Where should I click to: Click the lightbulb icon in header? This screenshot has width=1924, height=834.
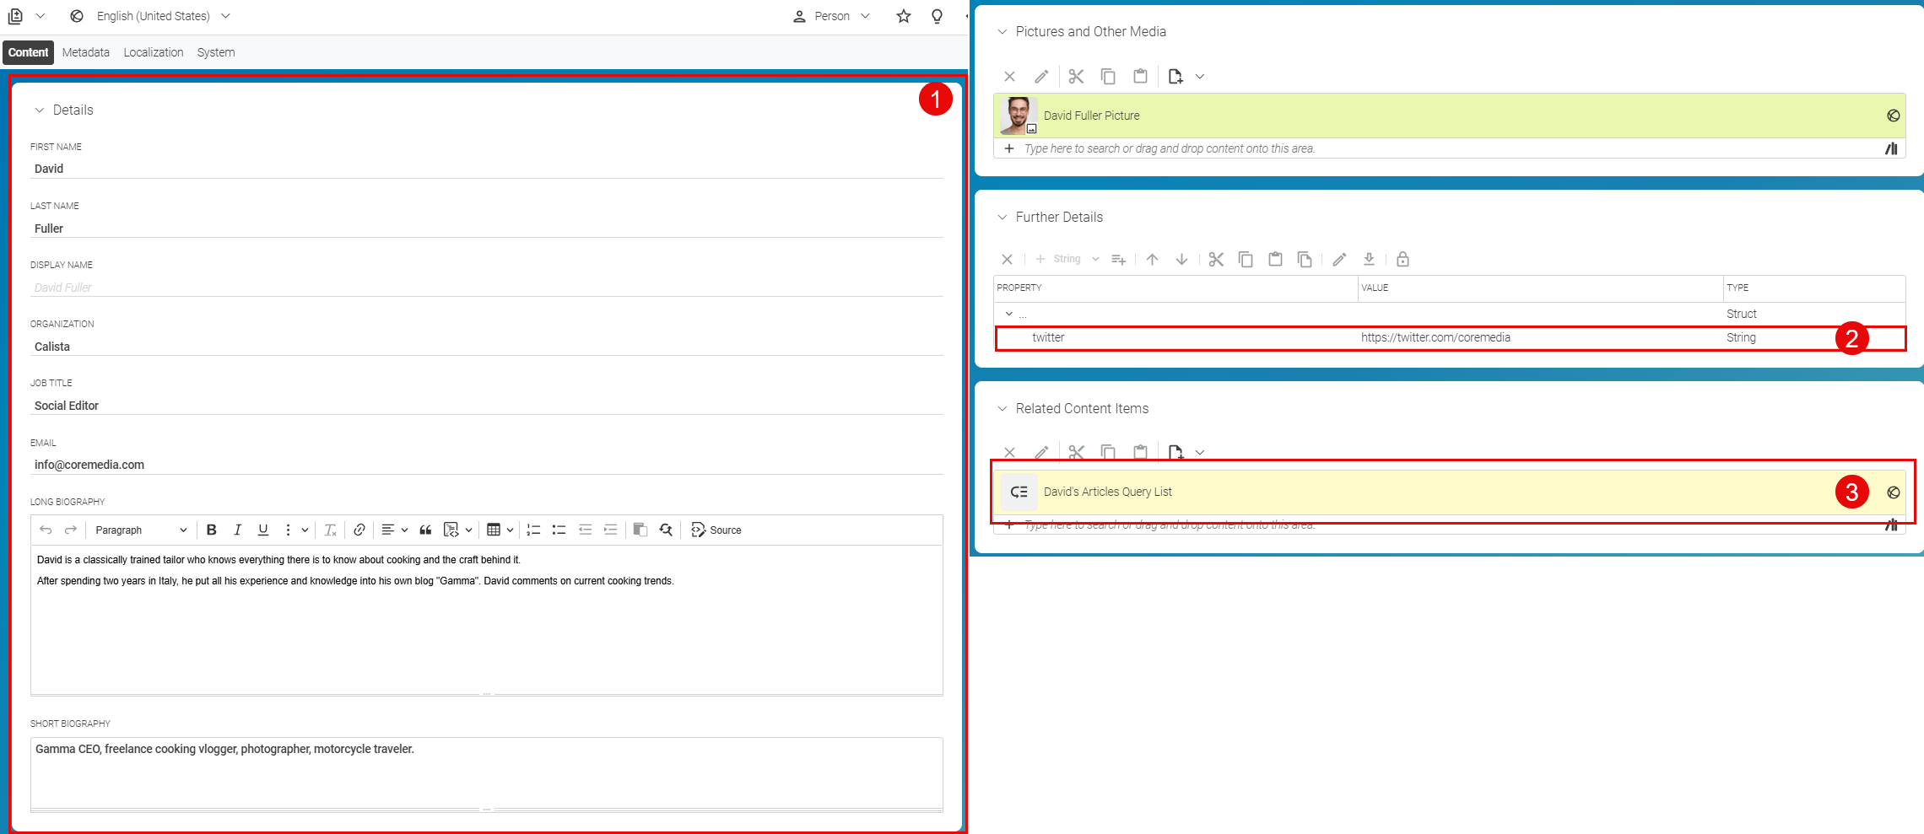click(x=937, y=16)
